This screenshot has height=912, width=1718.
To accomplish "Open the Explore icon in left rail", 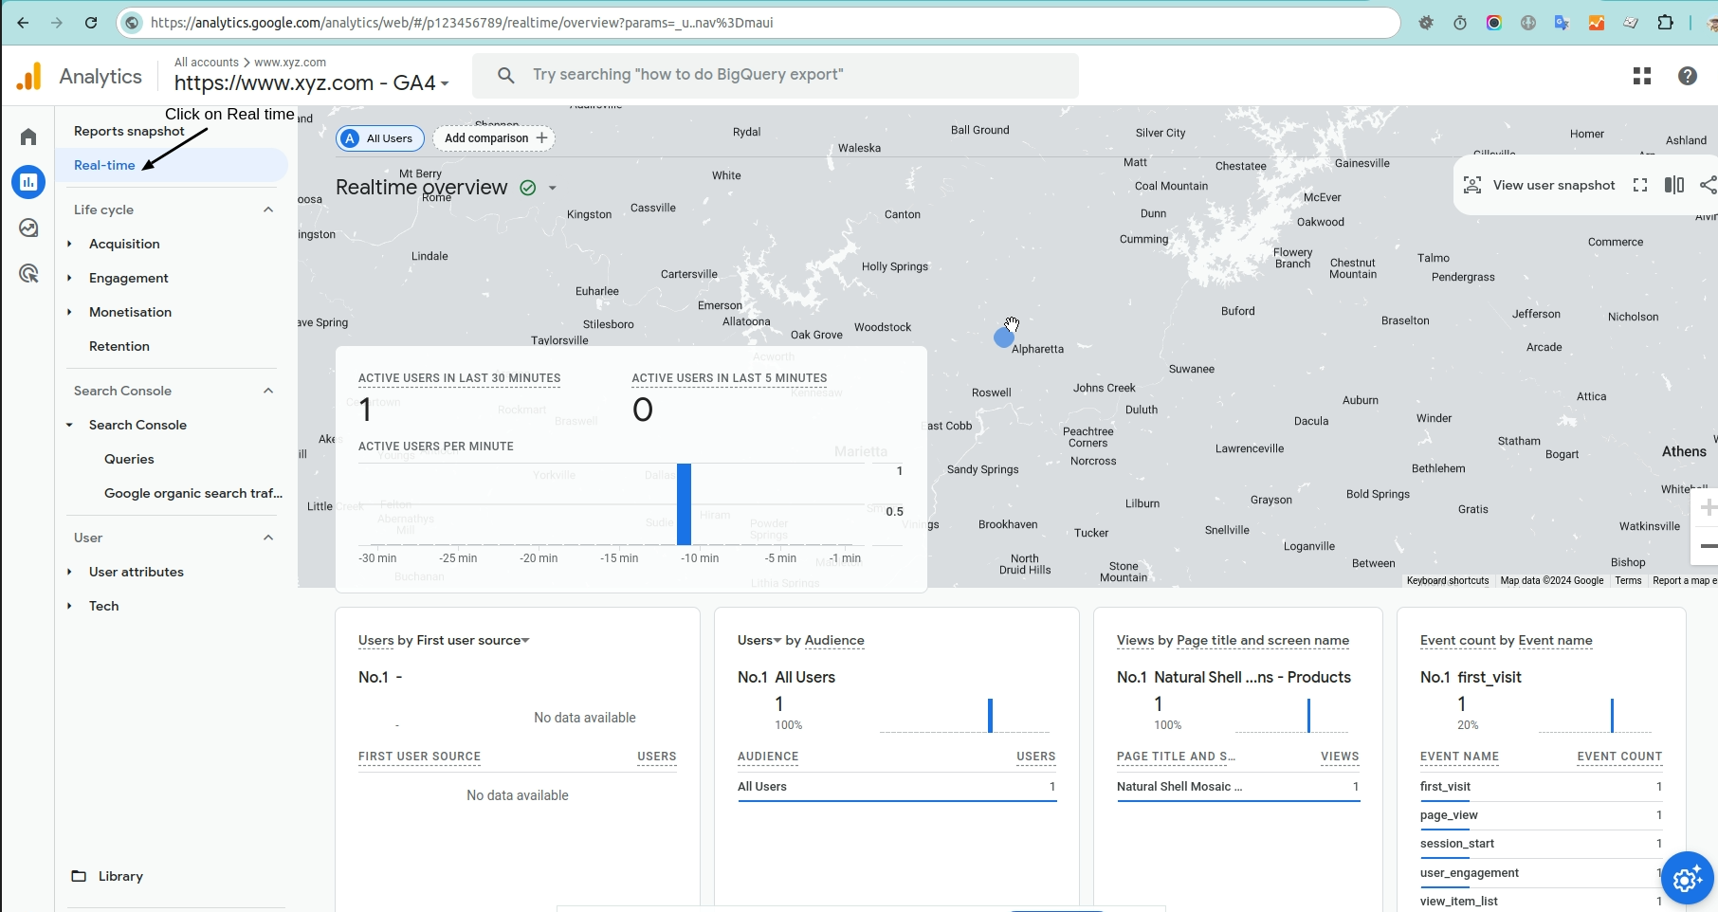I will point(28,228).
